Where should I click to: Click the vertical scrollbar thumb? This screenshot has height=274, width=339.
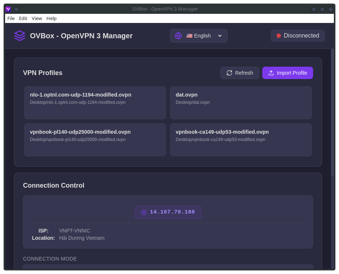[x=332, y=113]
